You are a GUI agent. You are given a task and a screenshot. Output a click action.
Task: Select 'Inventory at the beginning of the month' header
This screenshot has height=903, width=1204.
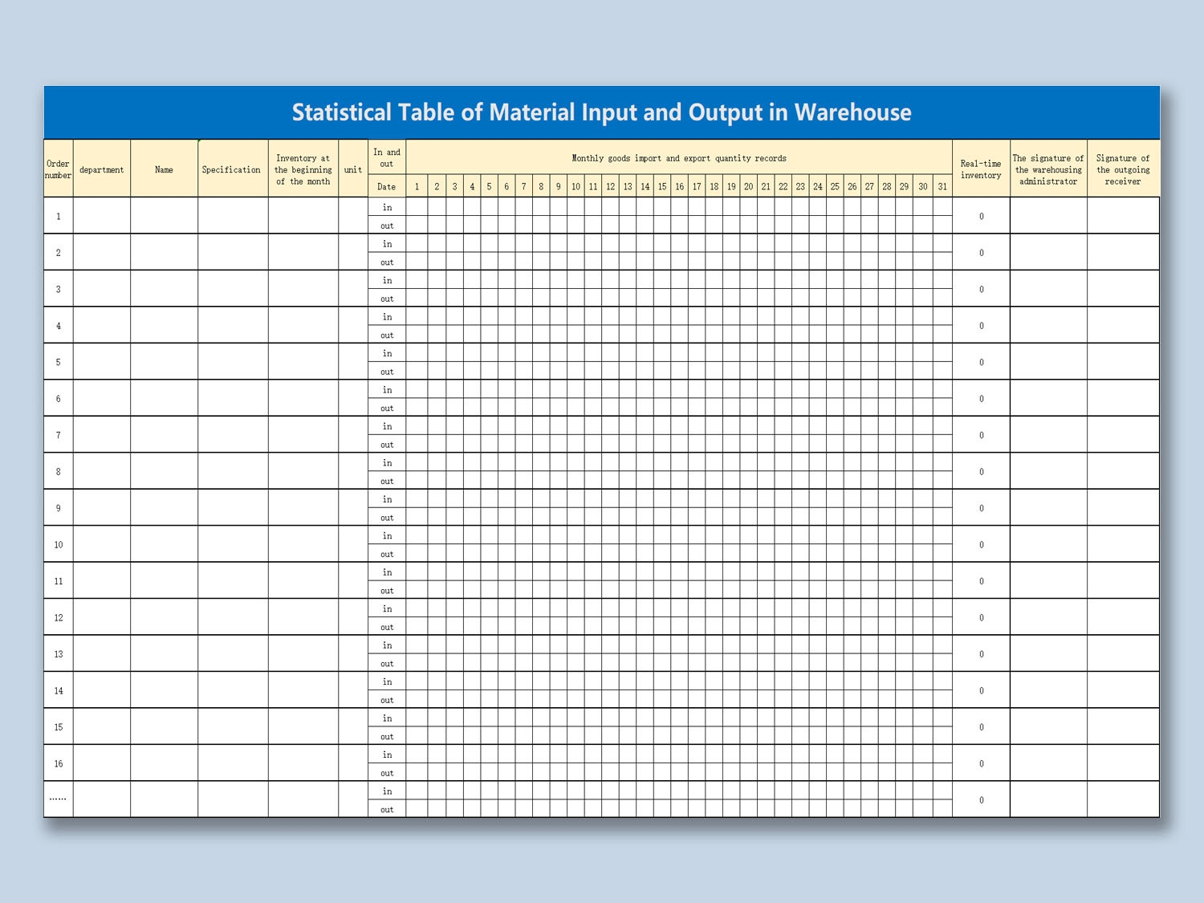[x=303, y=169]
